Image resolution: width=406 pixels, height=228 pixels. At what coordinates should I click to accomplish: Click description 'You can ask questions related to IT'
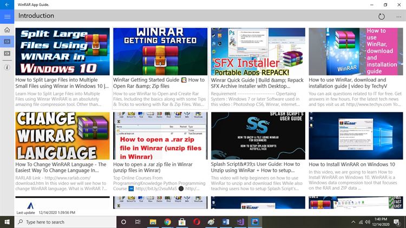355,99
